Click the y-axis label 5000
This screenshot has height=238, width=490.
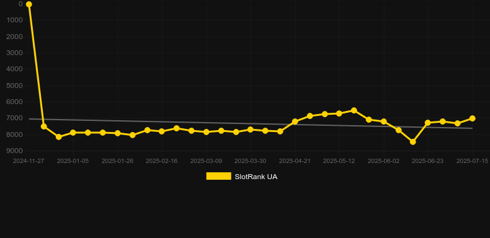pyautogui.click(x=15, y=86)
